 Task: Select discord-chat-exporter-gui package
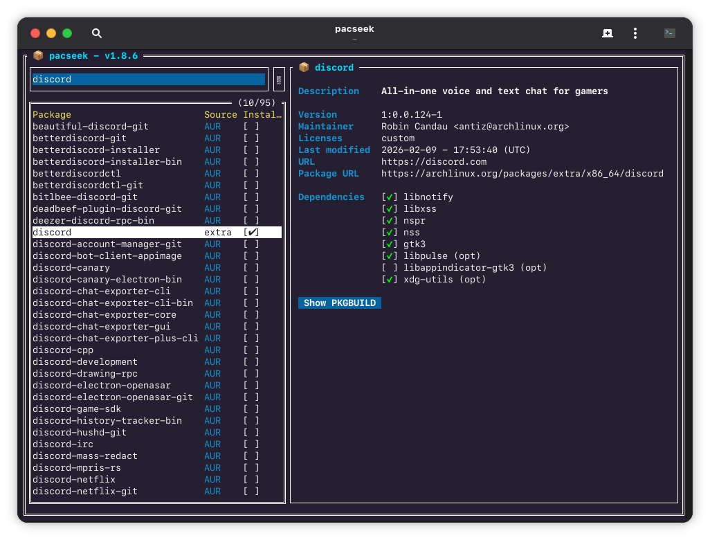[156, 327]
